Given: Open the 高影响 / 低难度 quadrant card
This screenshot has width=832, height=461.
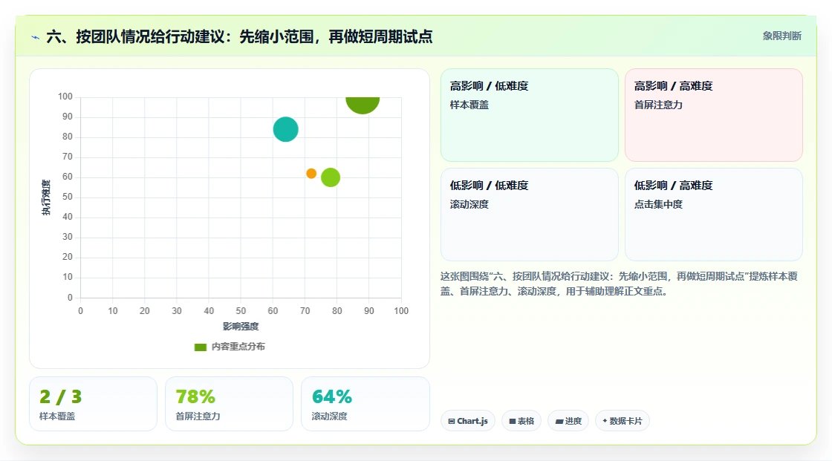Looking at the screenshot, I should click(x=530, y=115).
